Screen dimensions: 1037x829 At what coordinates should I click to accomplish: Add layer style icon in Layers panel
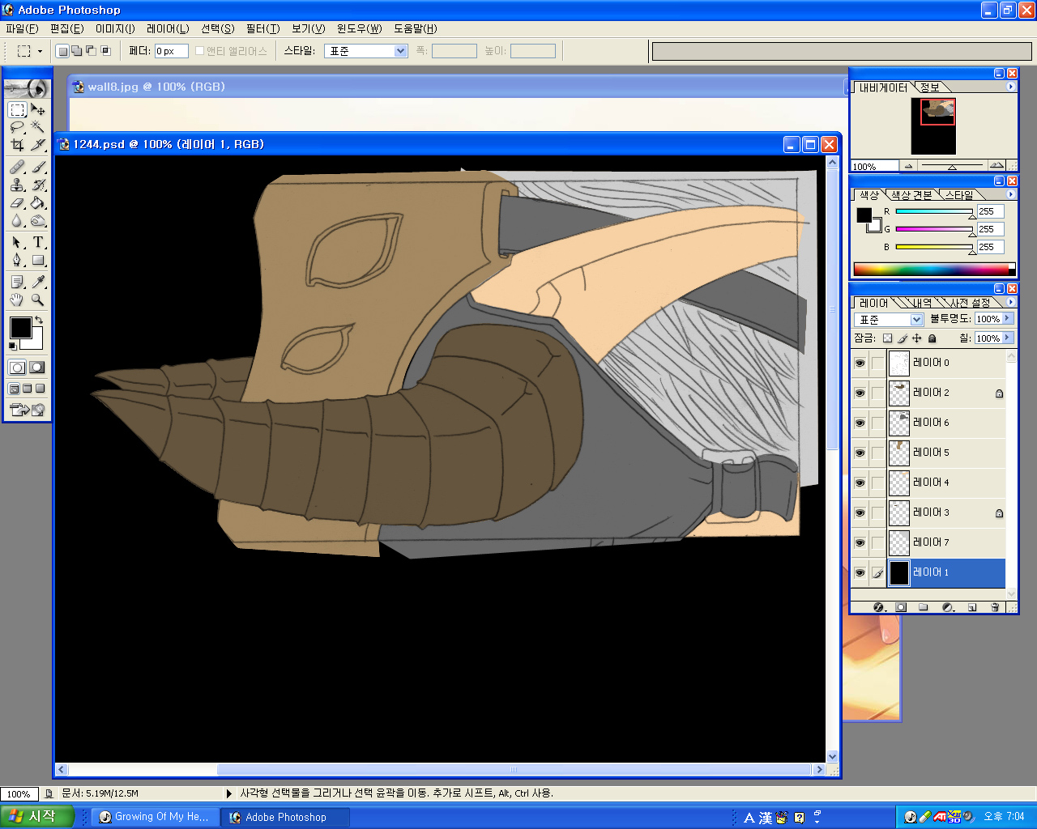click(x=880, y=607)
